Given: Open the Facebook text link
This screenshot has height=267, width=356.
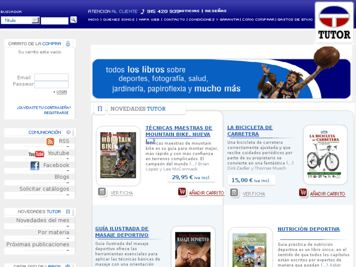Looking at the screenshot, I should coord(56,165).
